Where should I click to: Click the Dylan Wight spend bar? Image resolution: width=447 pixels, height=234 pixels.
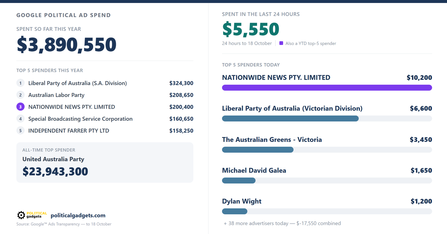pyautogui.click(x=235, y=211)
